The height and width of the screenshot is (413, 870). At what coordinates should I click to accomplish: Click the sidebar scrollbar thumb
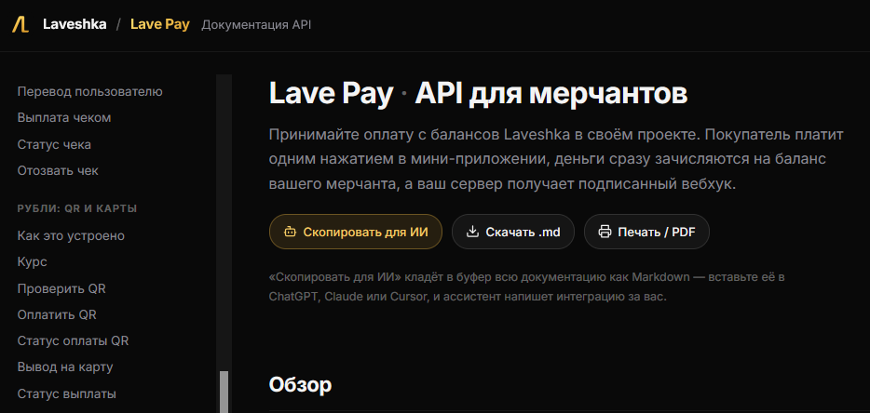pos(224,392)
